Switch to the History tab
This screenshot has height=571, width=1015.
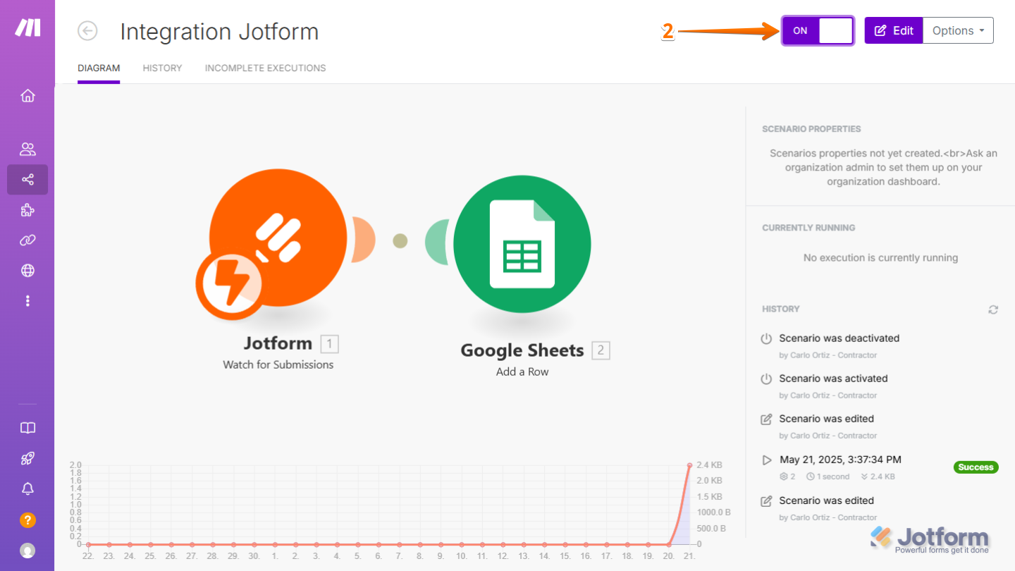162,68
